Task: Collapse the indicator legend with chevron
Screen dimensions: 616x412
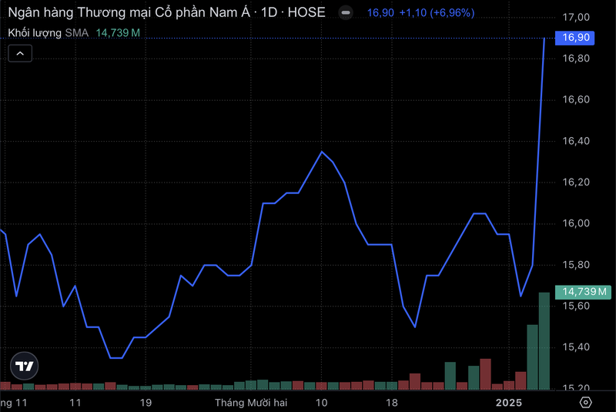Action: (x=21, y=53)
